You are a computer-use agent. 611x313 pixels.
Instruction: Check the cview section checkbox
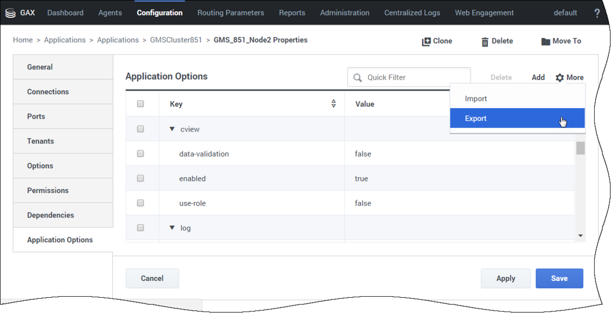141,129
